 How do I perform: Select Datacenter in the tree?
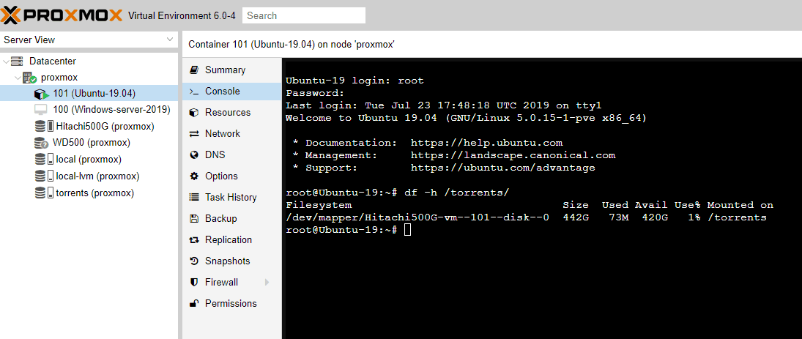[x=53, y=62]
